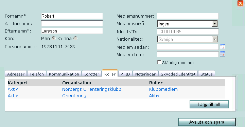The height and width of the screenshot is (127, 245).
Task: Focus the Alt. förnamn input field
Action: point(72,23)
